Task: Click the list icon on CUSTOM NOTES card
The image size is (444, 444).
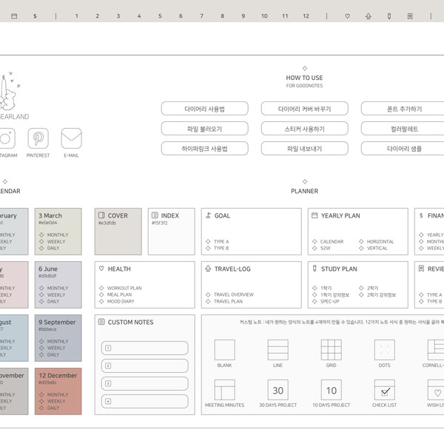Action: tap(101, 322)
